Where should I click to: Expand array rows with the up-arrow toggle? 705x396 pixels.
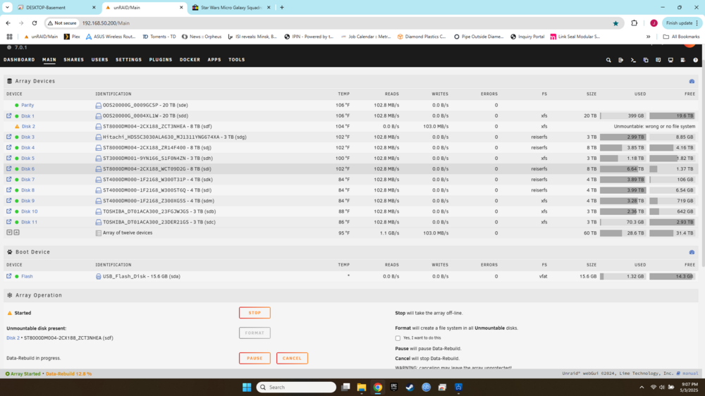pyautogui.click(x=16, y=233)
